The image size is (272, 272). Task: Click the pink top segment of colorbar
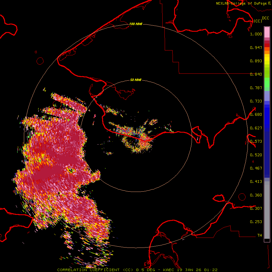click(x=267, y=32)
